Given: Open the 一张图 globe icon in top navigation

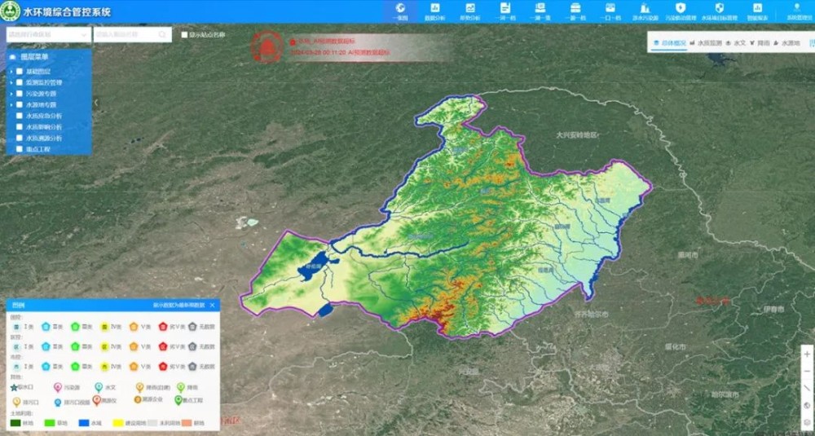Looking at the screenshot, I should pyautogui.click(x=400, y=8).
